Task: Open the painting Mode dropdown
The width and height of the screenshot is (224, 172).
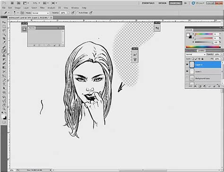Action: tap(41, 13)
